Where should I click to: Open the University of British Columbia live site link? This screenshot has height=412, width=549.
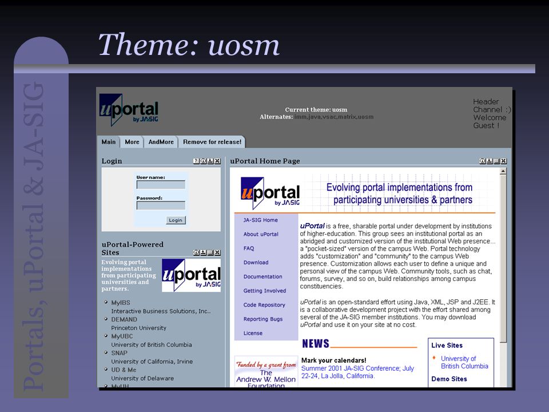click(x=464, y=362)
